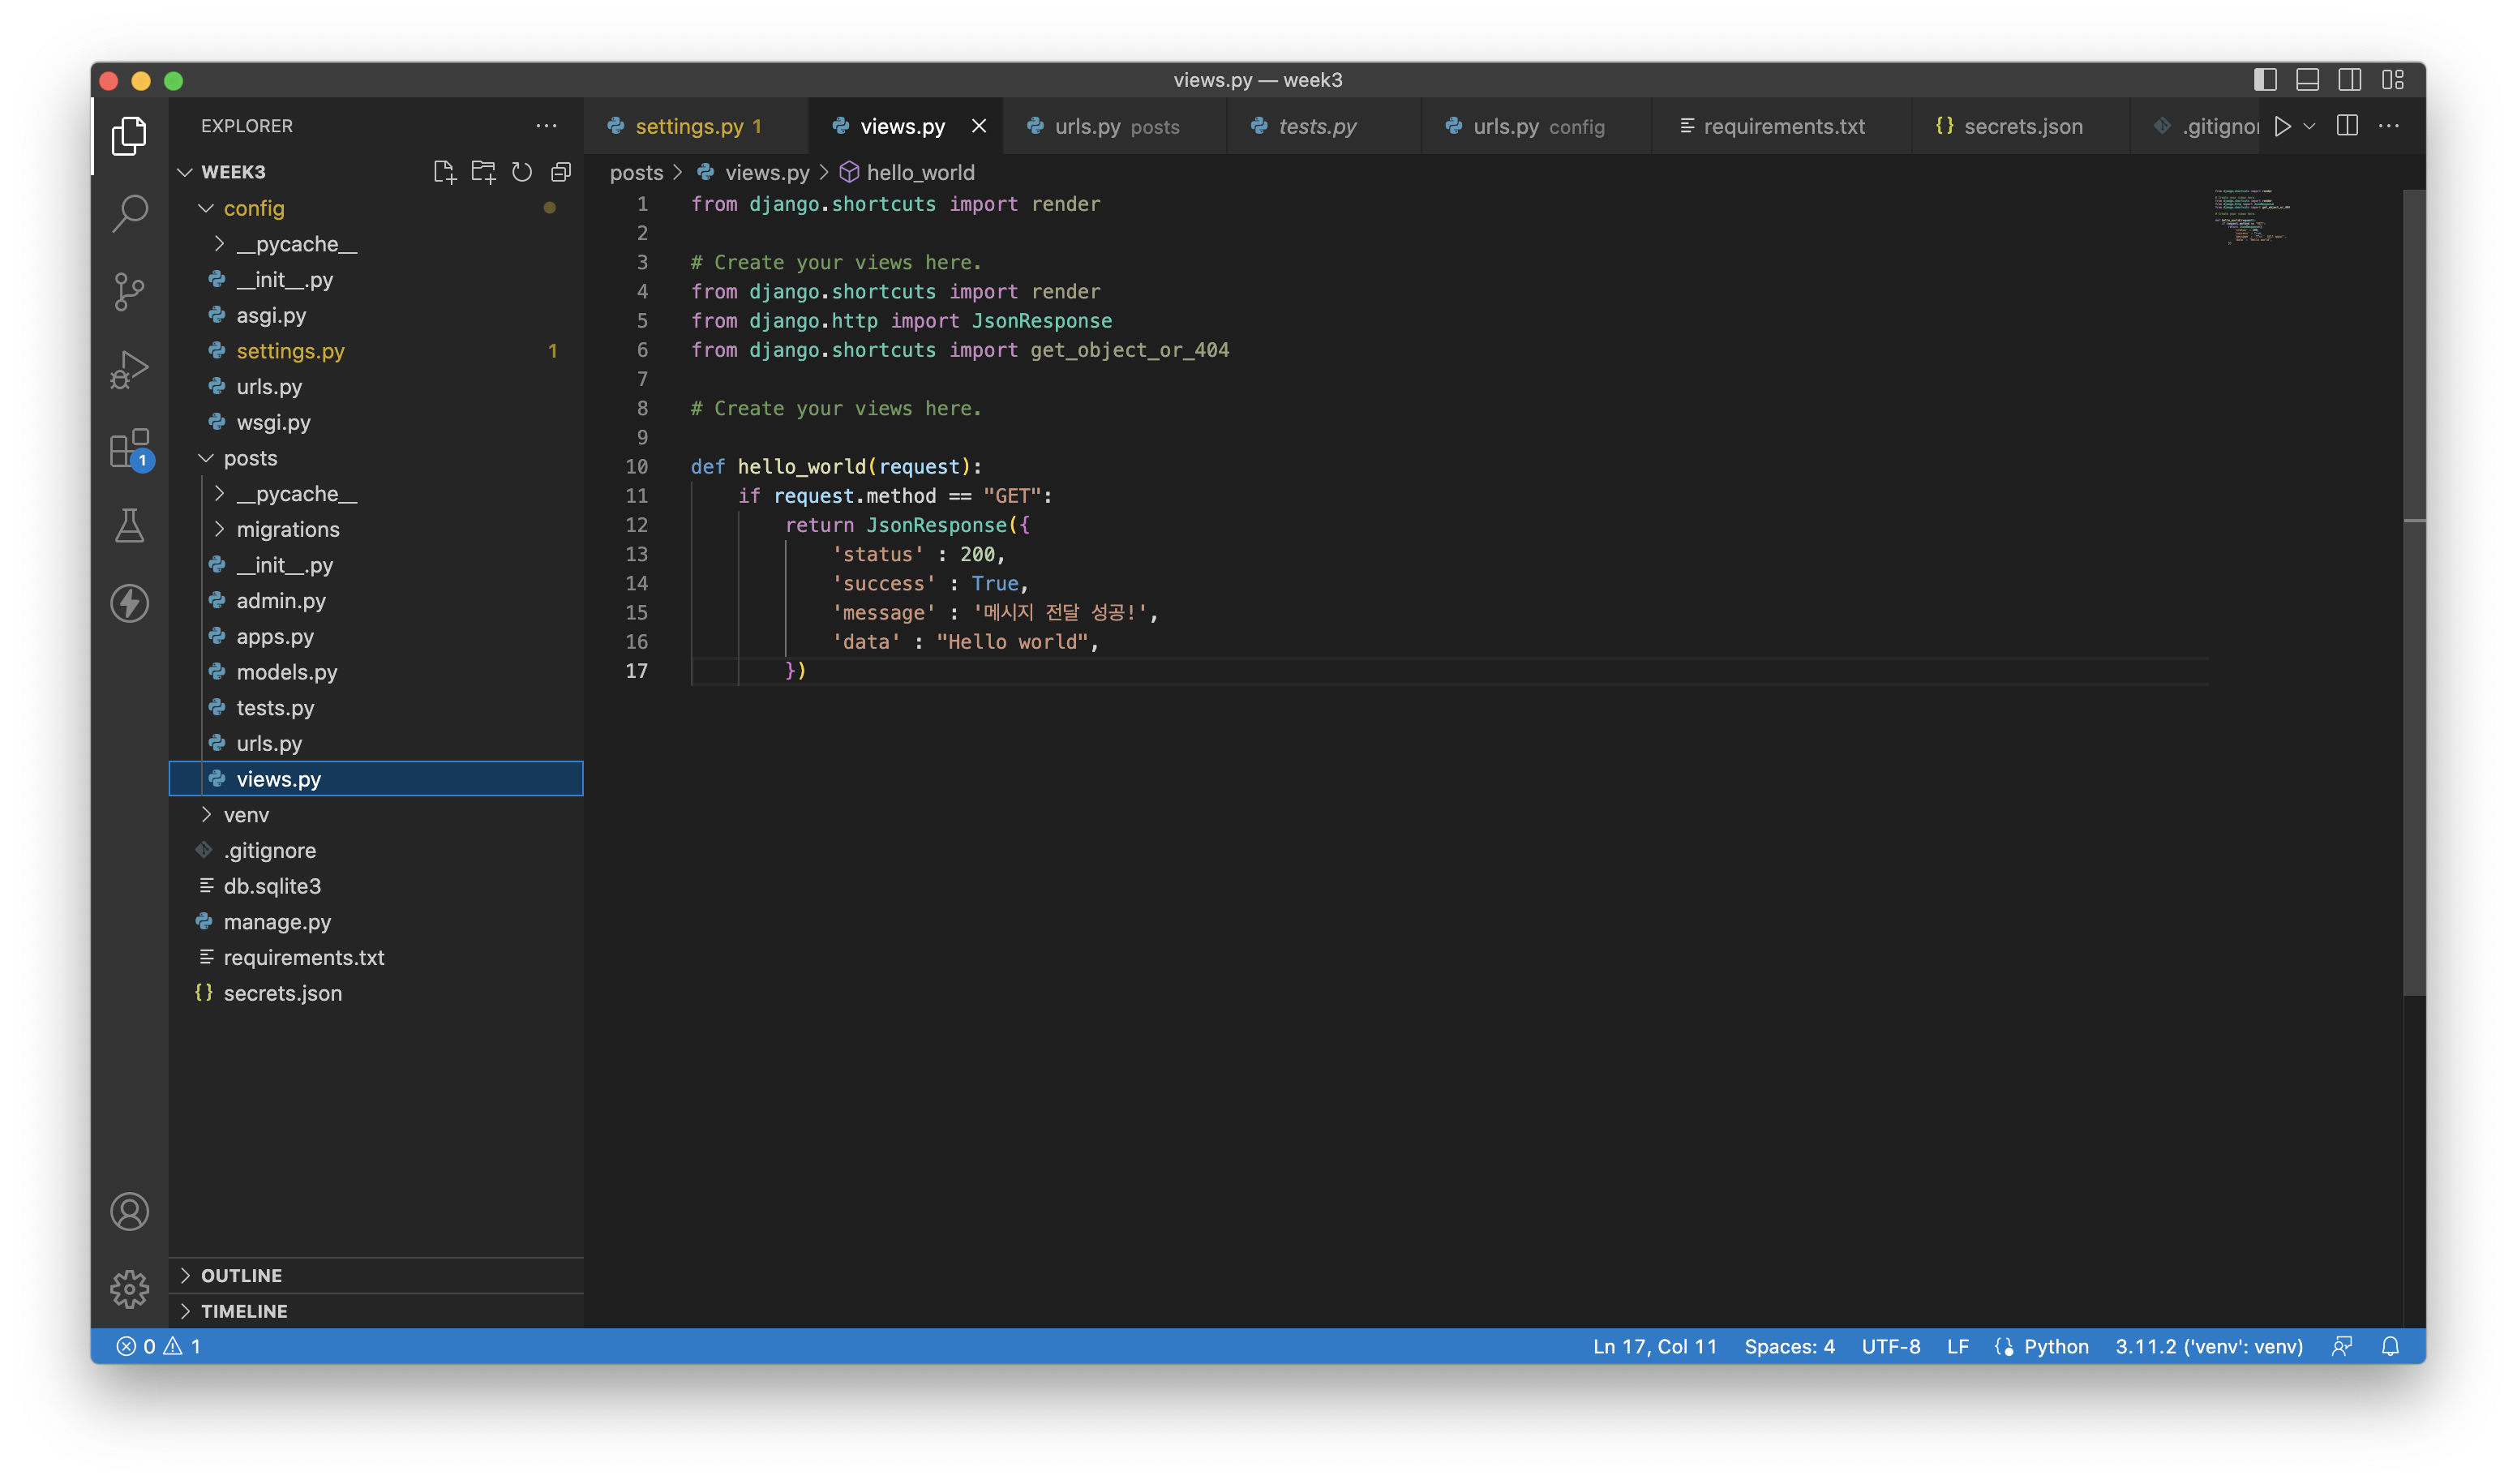Image resolution: width=2517 pixels, height=1484 pixels.
Task: Refresh the explorer file tree
Action: (522, 172)
